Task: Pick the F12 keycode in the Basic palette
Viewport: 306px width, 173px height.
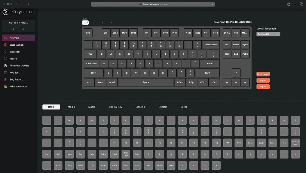Action: [239, 143]
